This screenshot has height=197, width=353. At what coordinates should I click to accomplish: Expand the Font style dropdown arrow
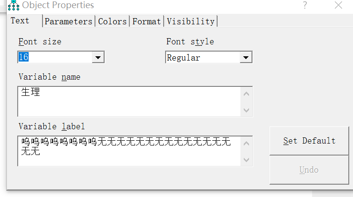click(x=246, y=58)
